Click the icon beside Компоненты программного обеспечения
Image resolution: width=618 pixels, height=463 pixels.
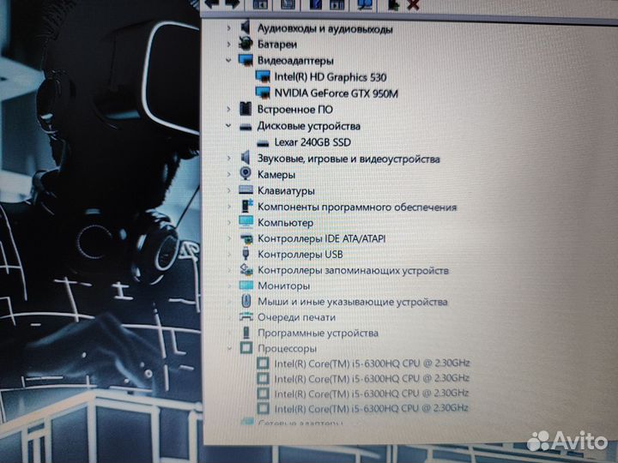coord(246,206)
